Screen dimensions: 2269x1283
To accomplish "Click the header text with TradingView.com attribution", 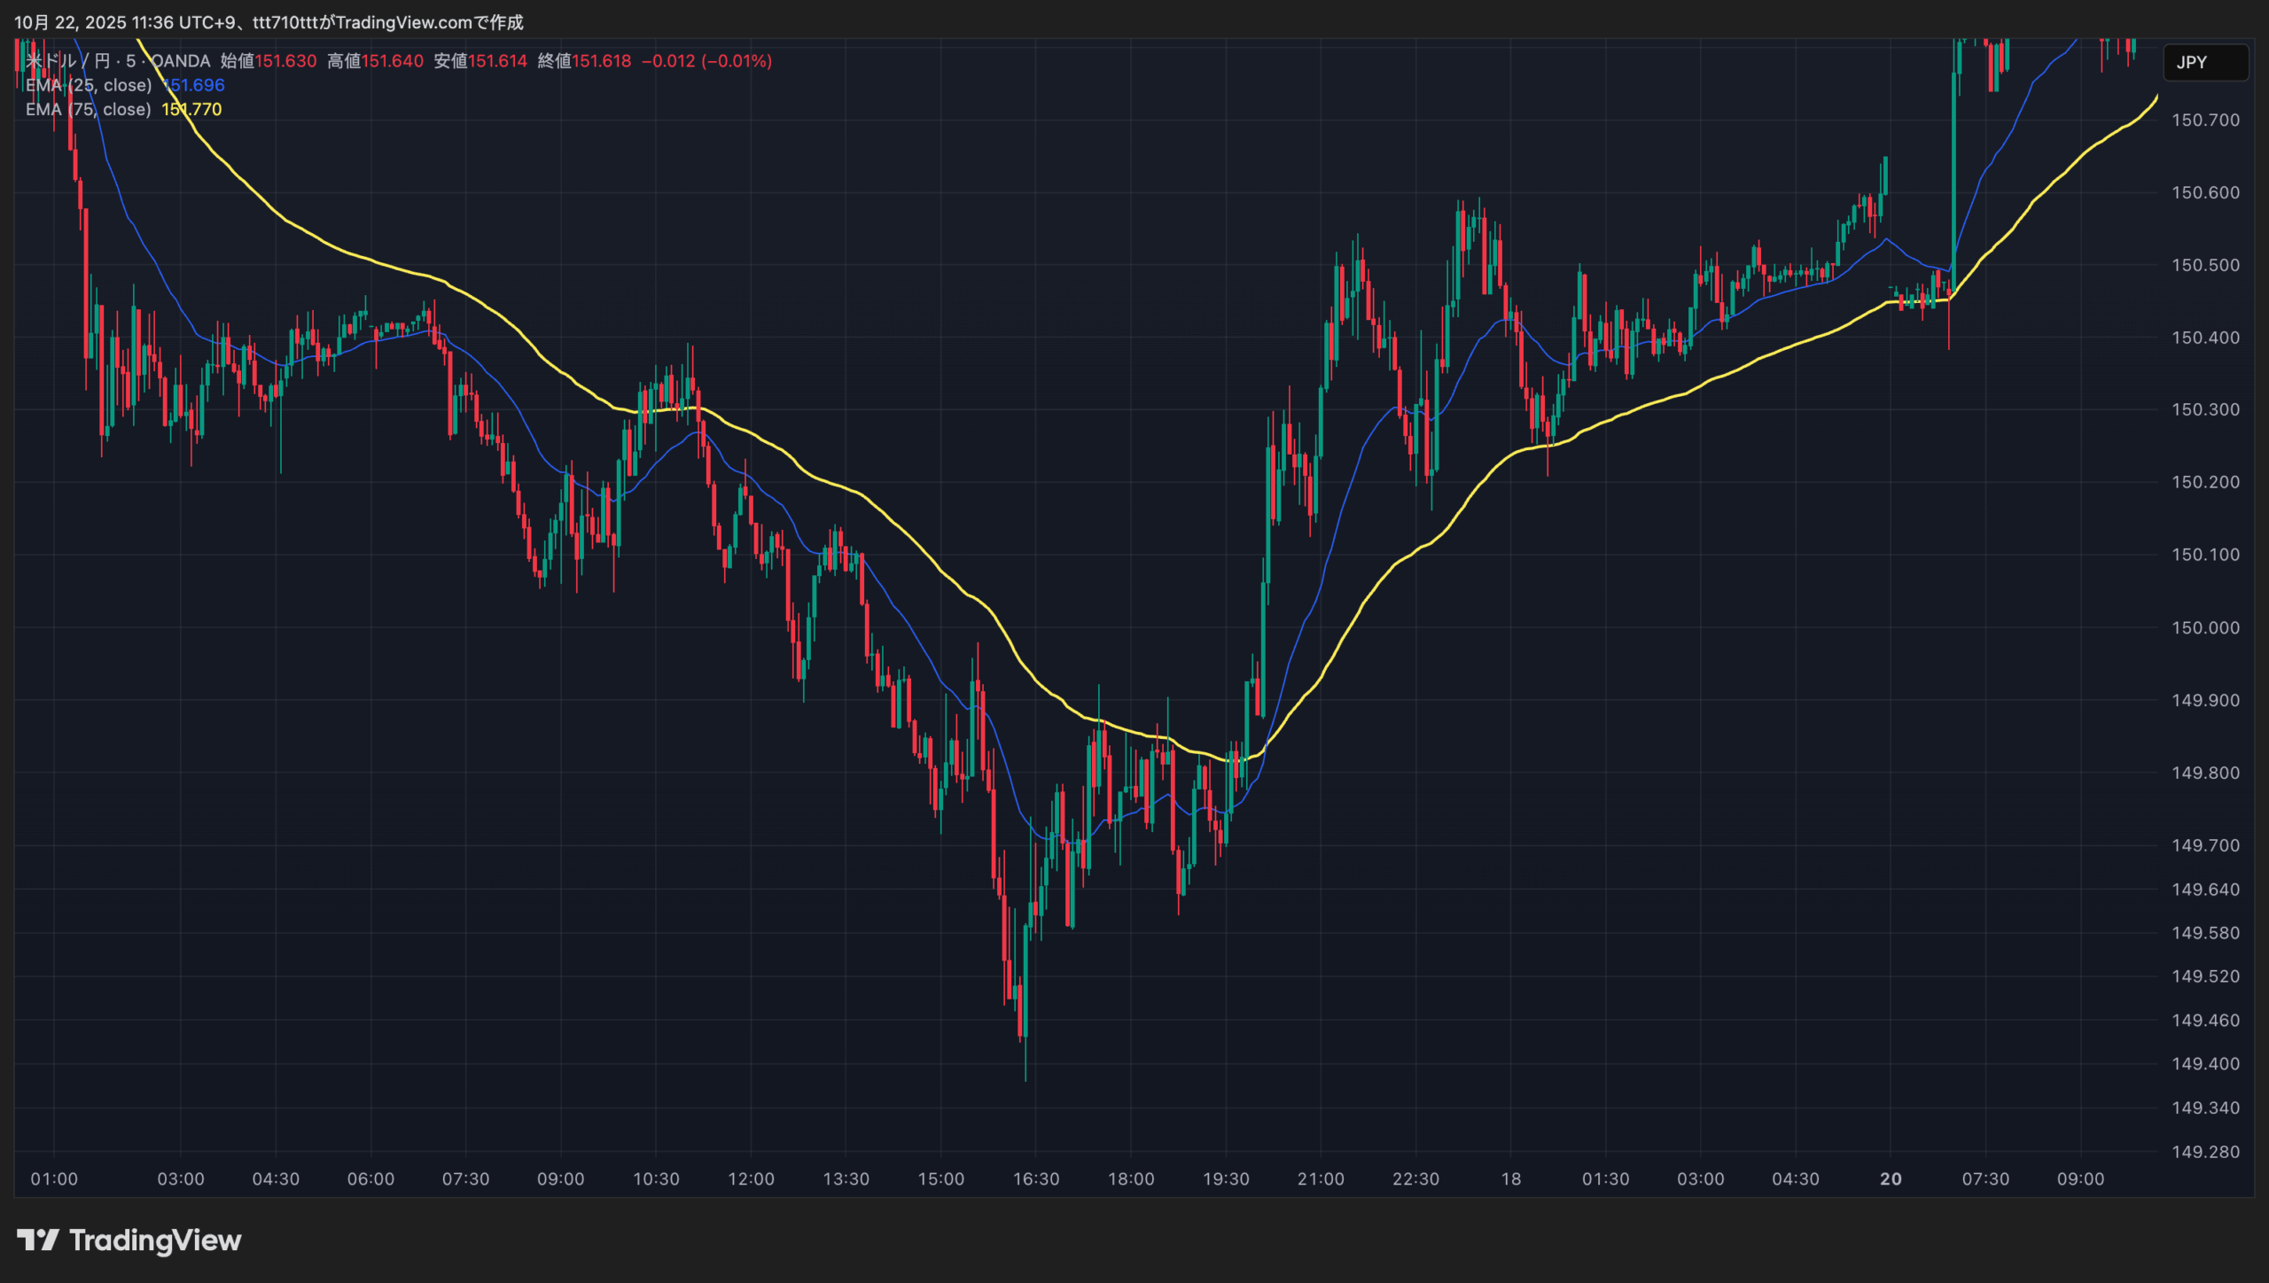I will (x=269, y=22).
